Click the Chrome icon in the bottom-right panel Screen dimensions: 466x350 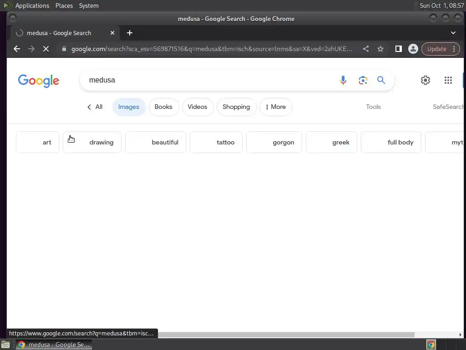(431, 345)
